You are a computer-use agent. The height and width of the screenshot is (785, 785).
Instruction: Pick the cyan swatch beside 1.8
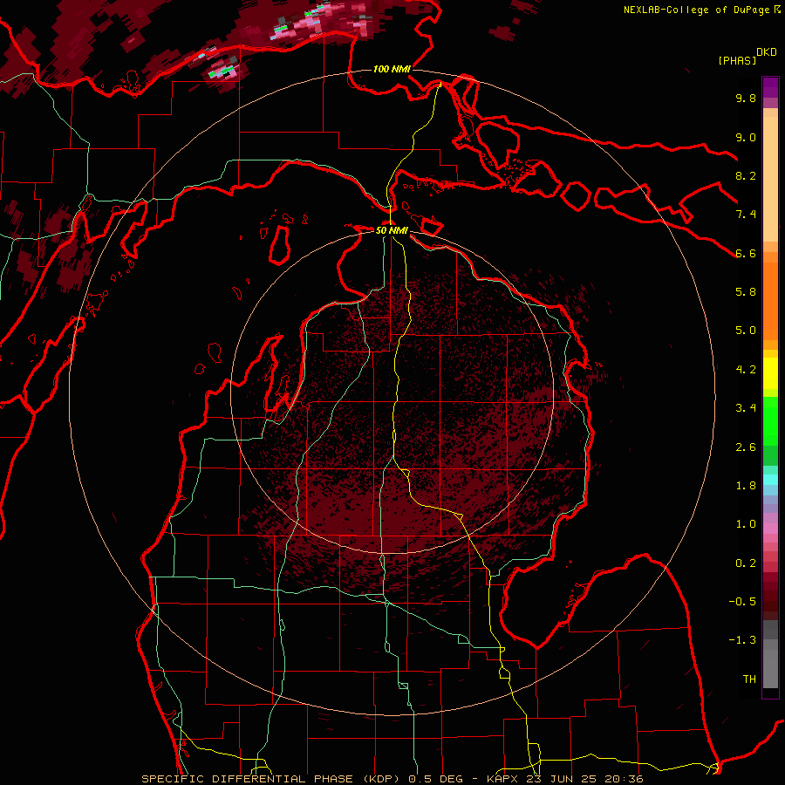[770, 480]
